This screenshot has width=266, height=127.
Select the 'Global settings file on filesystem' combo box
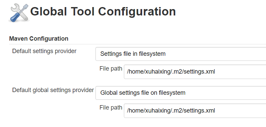(x=181, y=93)
